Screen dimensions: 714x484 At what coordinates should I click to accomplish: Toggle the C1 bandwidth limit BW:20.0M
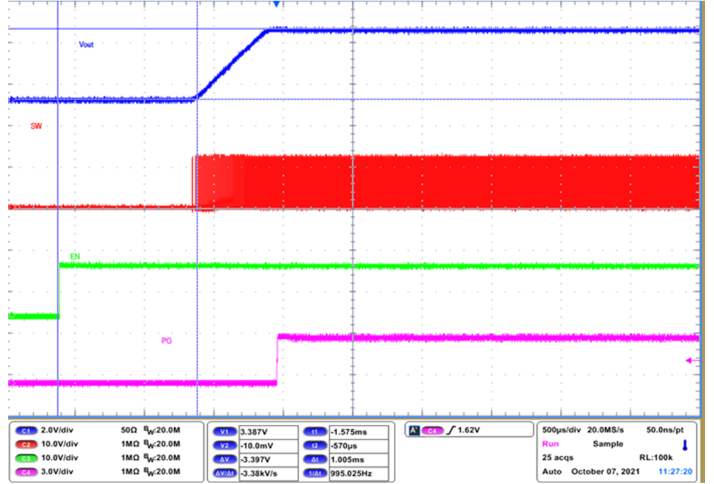161,431
